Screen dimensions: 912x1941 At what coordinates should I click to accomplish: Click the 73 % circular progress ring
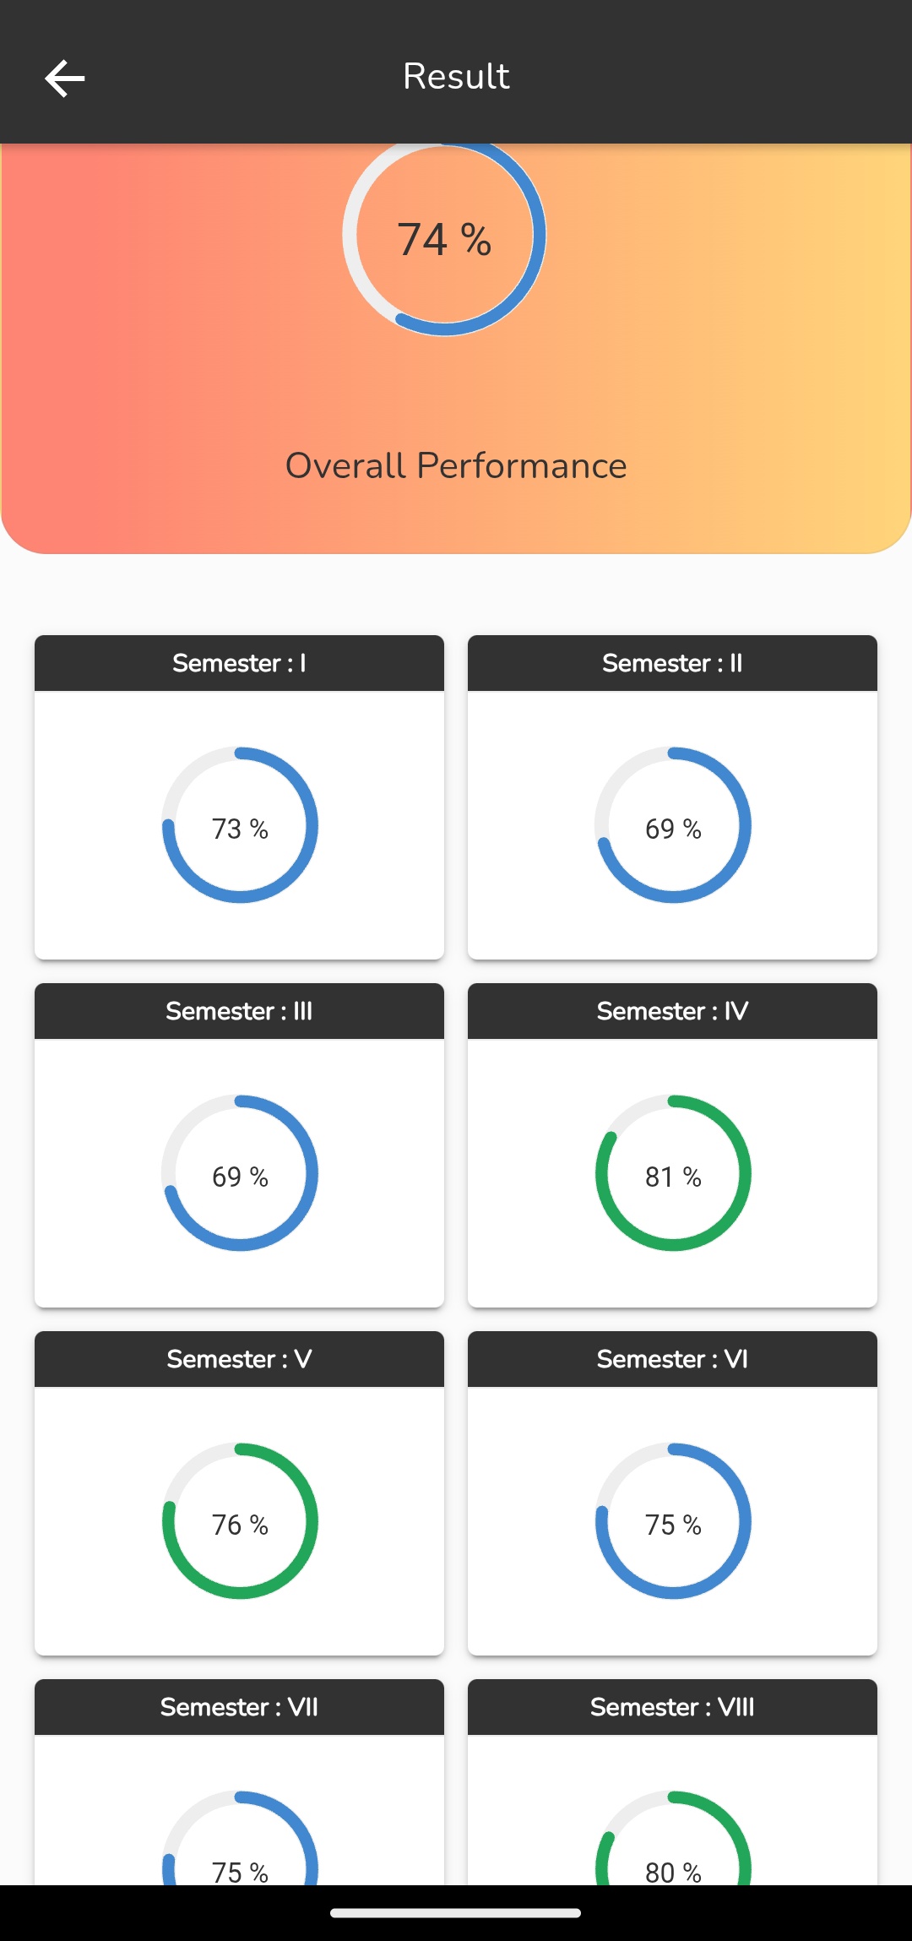coord(240,825)
